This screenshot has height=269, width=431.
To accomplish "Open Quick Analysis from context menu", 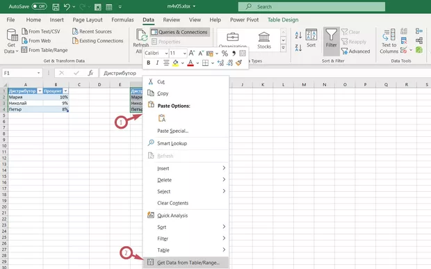I will (186, 215).
